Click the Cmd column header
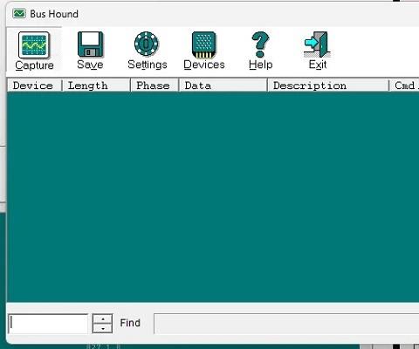Viewport: 419px width, 349px height. 404,86
